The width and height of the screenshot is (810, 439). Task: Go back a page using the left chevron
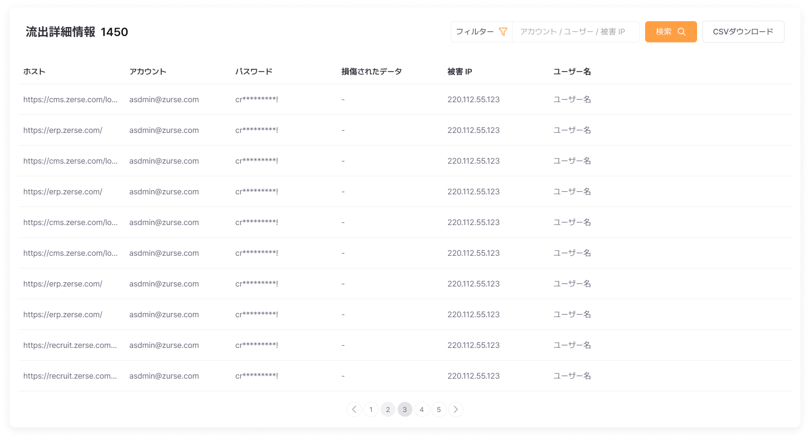click(x=354, y=409)
